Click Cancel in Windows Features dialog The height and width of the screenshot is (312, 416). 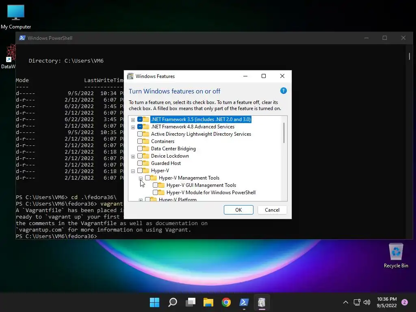click(x=272, y=210)
